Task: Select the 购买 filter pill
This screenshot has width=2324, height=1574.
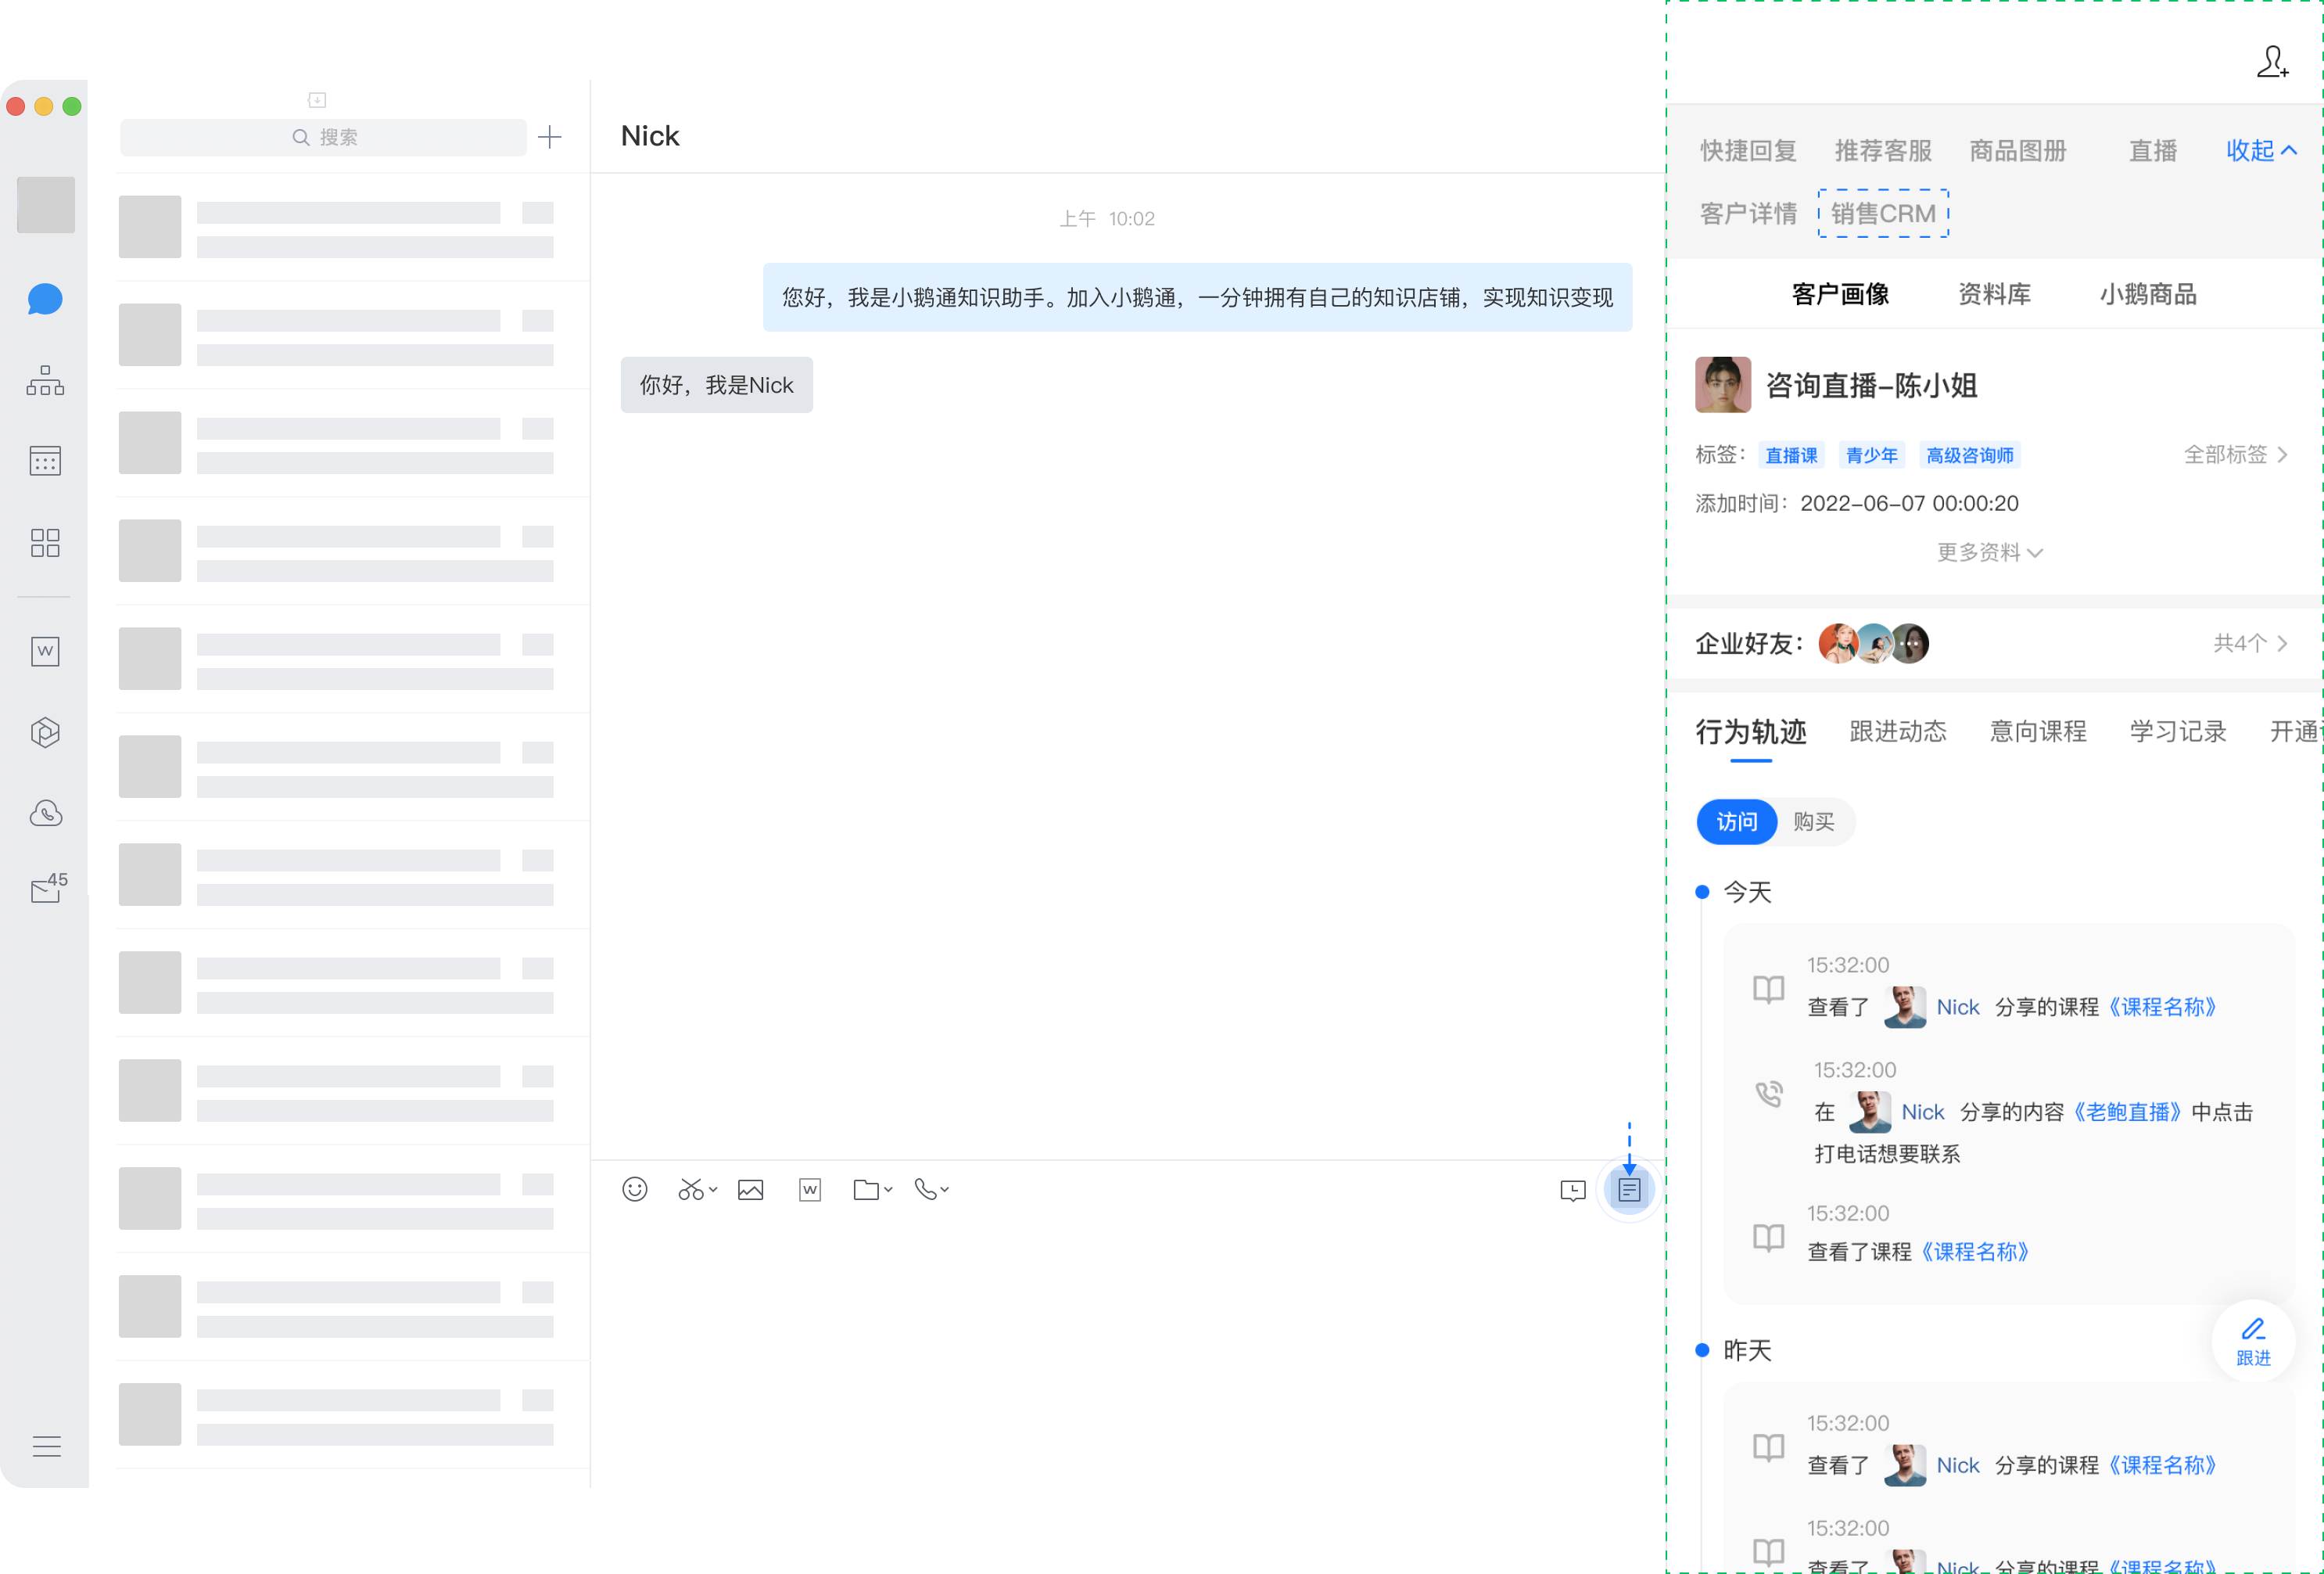Action: click(1813, 821)
